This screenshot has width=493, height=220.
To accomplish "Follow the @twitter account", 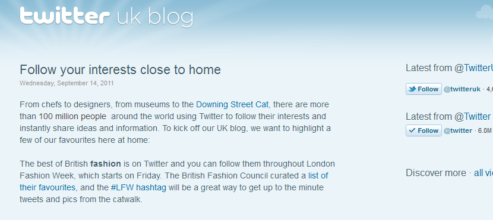I will point(424,130).
